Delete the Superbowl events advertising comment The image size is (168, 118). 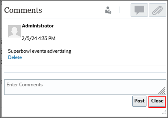pos(15,57)
